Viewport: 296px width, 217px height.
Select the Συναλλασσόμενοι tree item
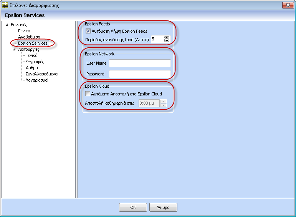click(x=42, y=74)
